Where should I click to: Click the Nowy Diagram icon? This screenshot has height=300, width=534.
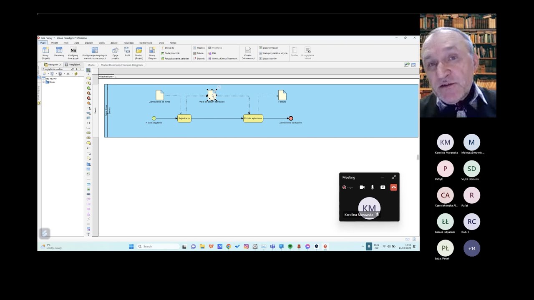coord(152,53)
